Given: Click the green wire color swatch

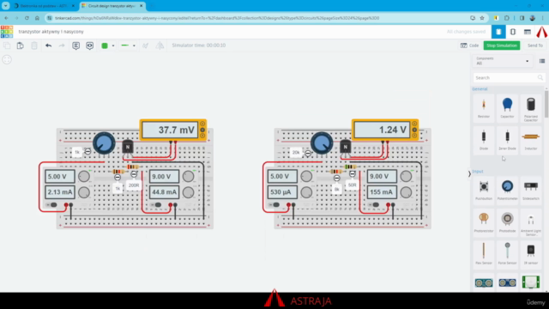Looking at the screenshot, I should [105, 45].
